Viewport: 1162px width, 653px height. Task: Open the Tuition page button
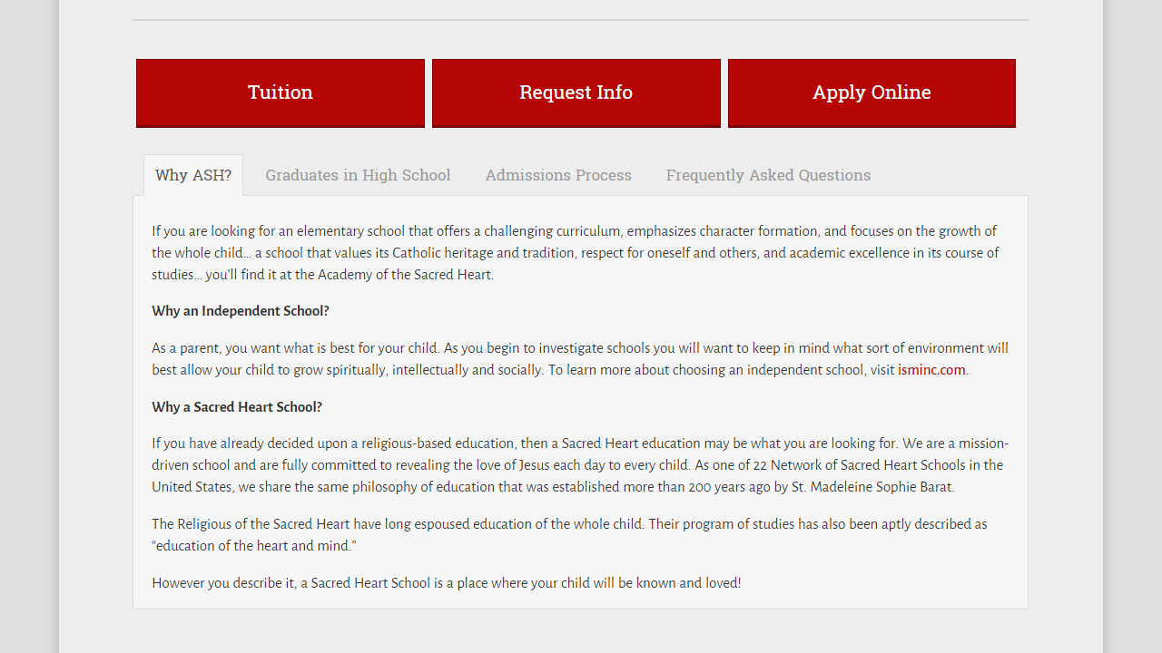coord(281,93)
